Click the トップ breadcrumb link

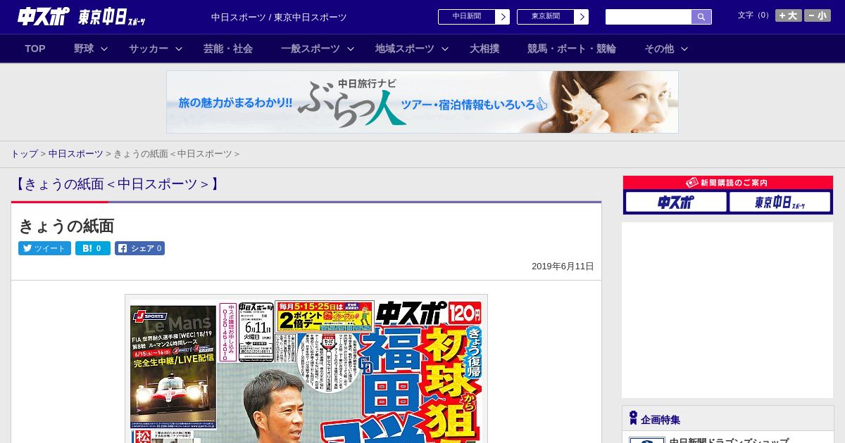[x=24, y=154]
